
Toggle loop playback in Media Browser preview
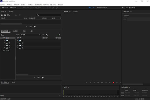[x=38, y=77]
